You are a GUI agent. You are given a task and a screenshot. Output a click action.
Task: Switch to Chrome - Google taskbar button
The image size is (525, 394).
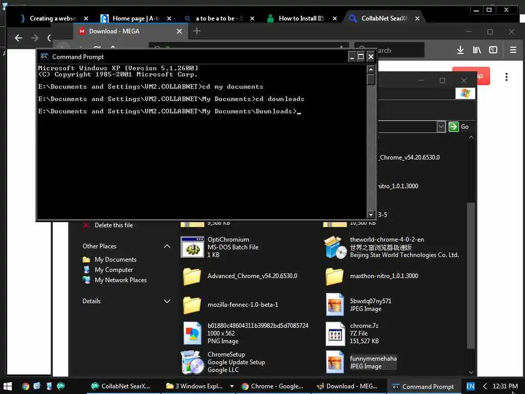pos(273,386)
